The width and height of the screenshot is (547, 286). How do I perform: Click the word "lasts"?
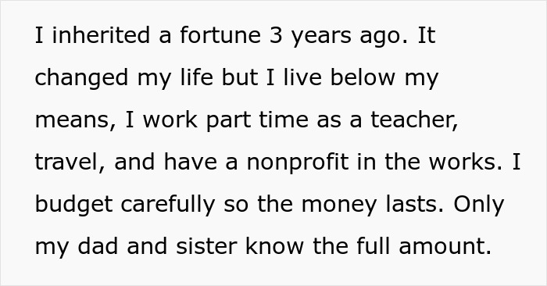click(x=415, y=205)
